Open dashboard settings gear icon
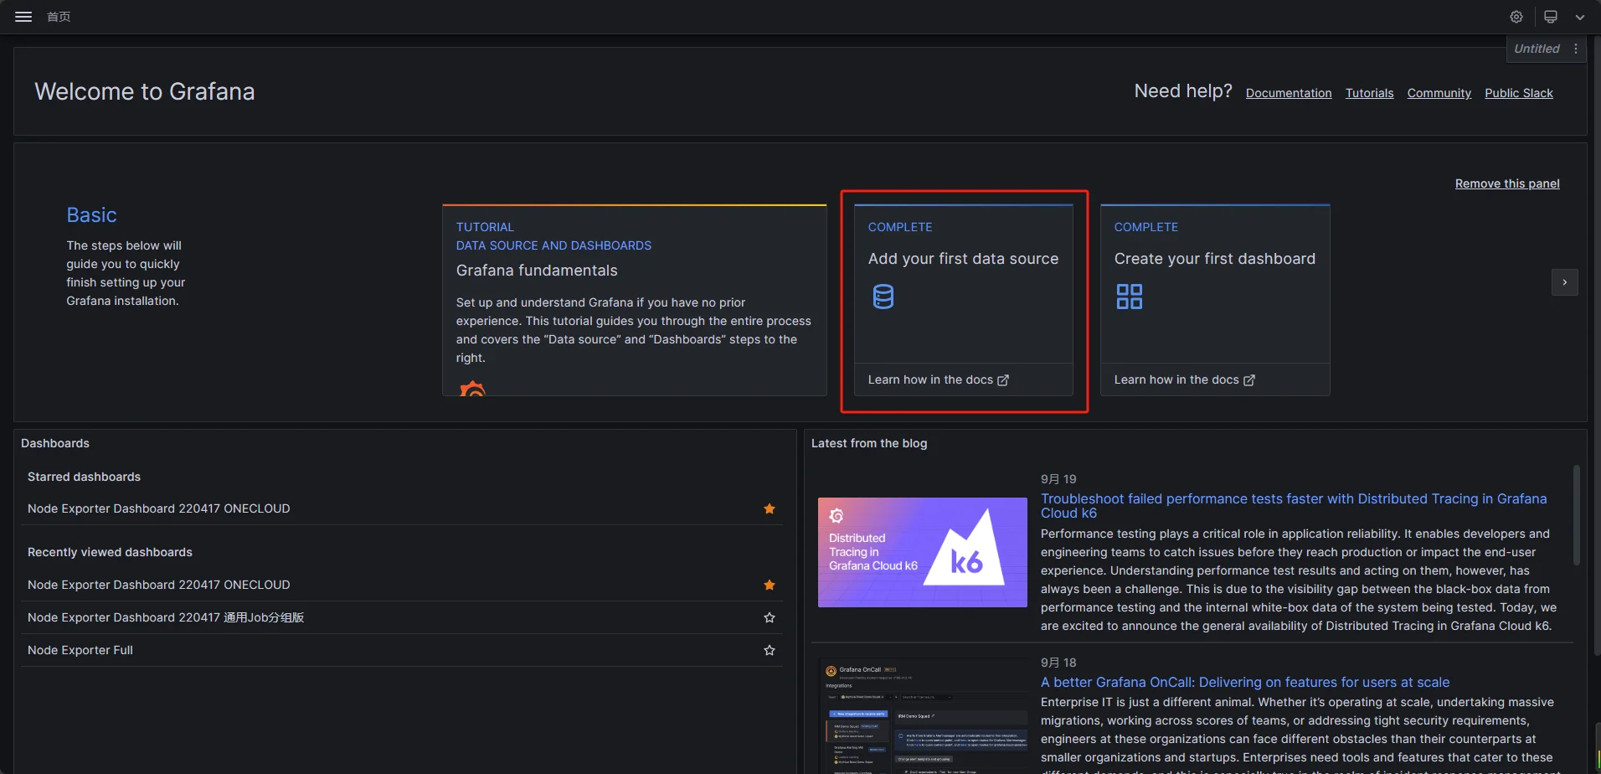This screenshot has width=1601, height=774. pyautogui.click(x=1516, y=17)
